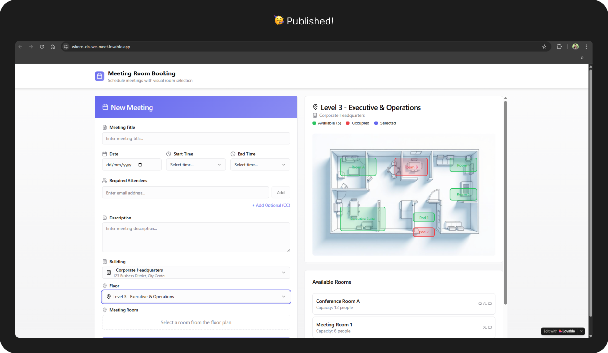This screenshot has width=608, height=353.
Task: Expand the Floor dropdown for Level 3
Action: coord(196,296)
